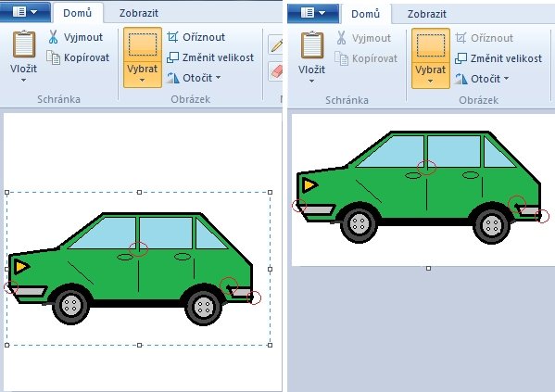Click canvas bottom resize handle in right window
Screen dimensions: 555x392
[429, 269]
